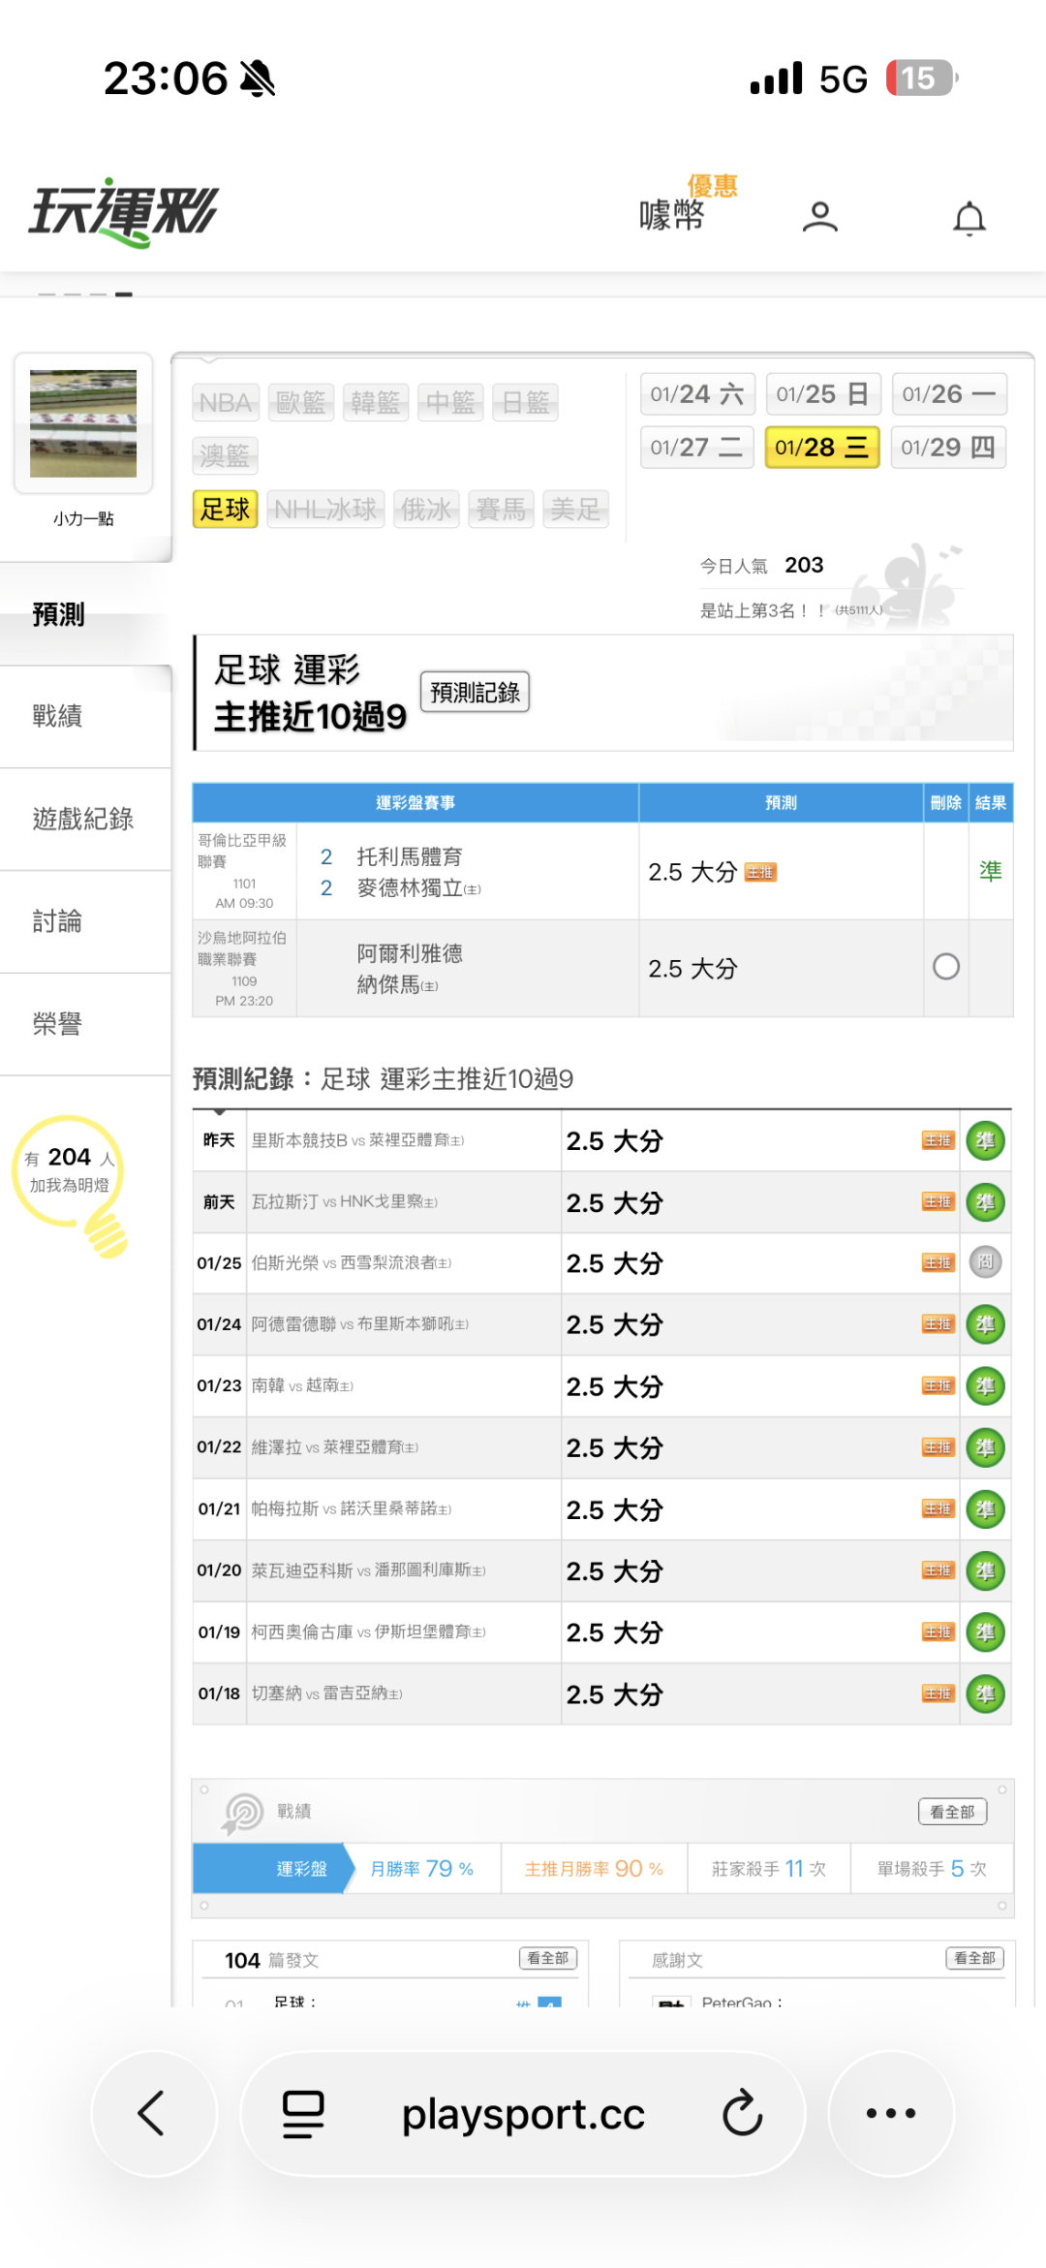Viewport: 1046px width, 2268px height.
Task: Expand 看全部 for 感謝文
Action: [x=974, y=1958]
